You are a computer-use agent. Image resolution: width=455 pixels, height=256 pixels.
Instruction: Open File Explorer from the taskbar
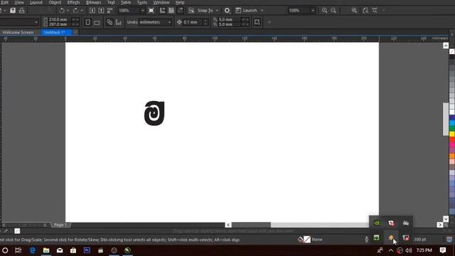[x=46, y=250]
